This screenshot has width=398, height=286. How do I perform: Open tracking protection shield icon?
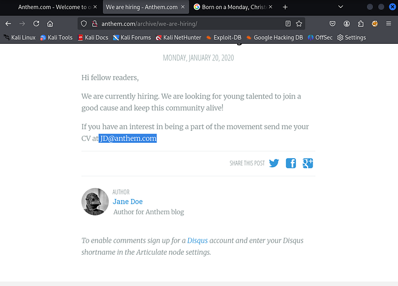click(84, 24)
